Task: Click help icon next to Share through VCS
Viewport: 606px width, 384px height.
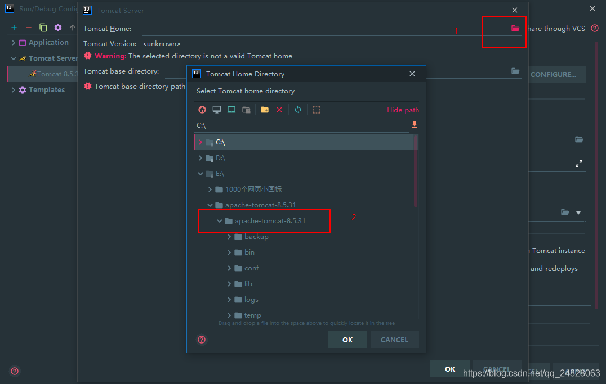Action: (595, 28)
